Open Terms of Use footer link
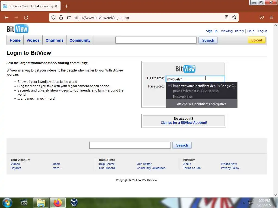 [x=192, y=168]
